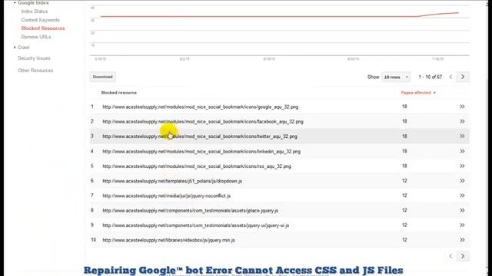Viewport: 492px width, 276px height.
Task: Open details arrow for google_aqu_32.png row
Action: pos(462,107)
